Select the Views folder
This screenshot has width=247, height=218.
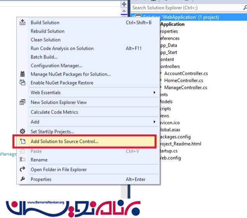coord(164,116)
